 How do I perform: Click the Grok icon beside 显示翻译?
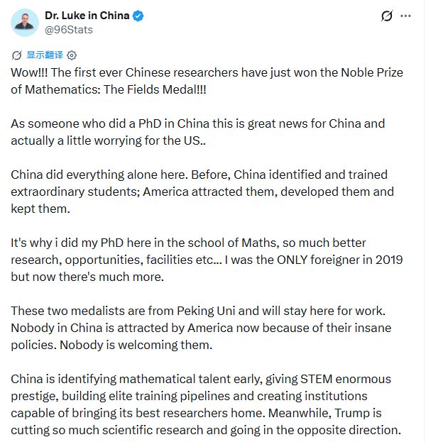[16, 55]
